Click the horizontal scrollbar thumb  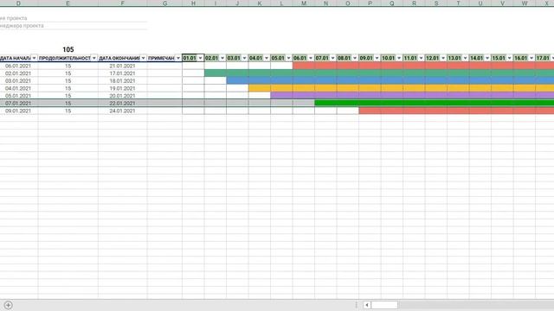[384, 305]
